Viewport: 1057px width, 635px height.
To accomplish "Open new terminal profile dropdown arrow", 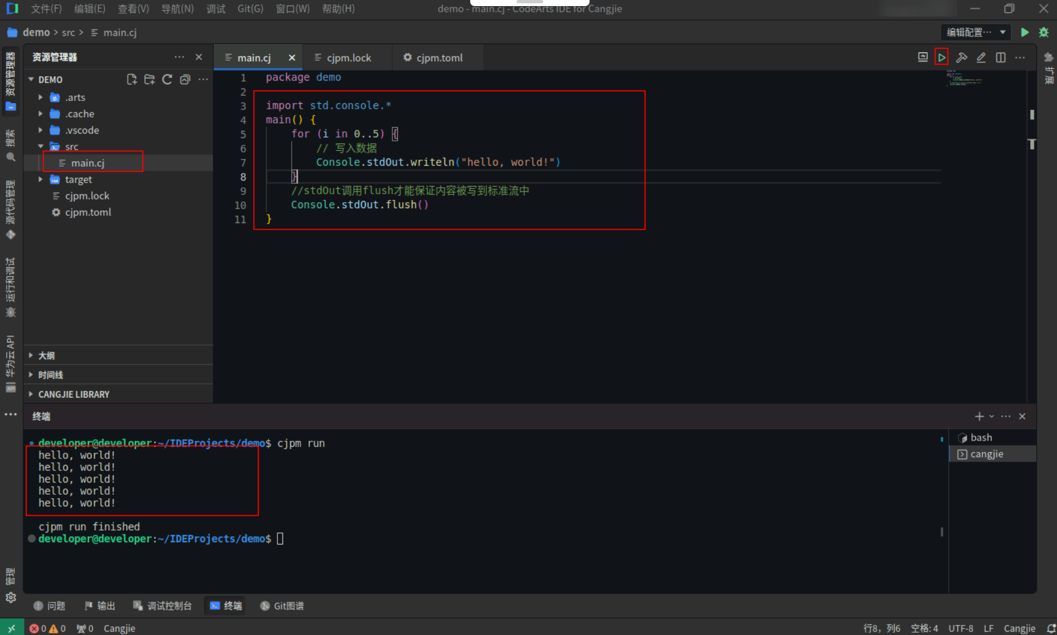I will 991,416.
